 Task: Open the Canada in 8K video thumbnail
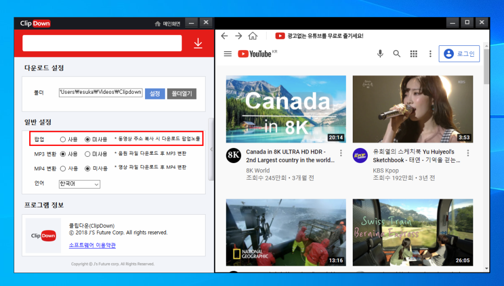click(x=286, y=109)
